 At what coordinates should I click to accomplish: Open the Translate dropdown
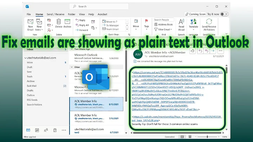(193, 25)
